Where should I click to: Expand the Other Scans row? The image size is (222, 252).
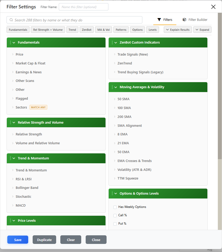pos(56,81)
